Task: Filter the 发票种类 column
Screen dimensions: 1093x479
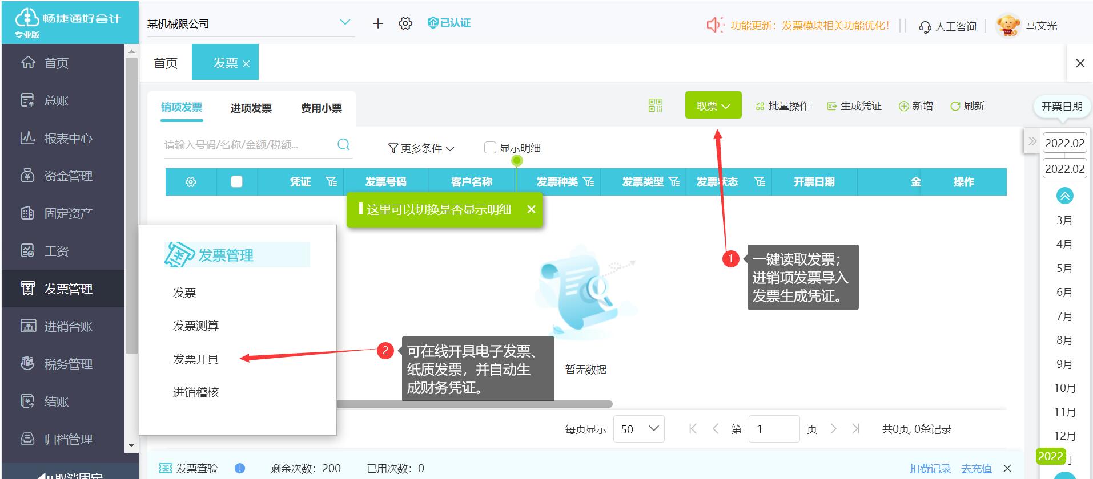Action: pos(589,182)
